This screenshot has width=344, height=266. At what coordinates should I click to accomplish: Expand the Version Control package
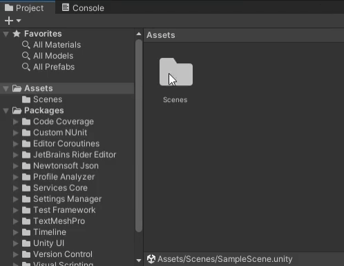tap(15, 254)
